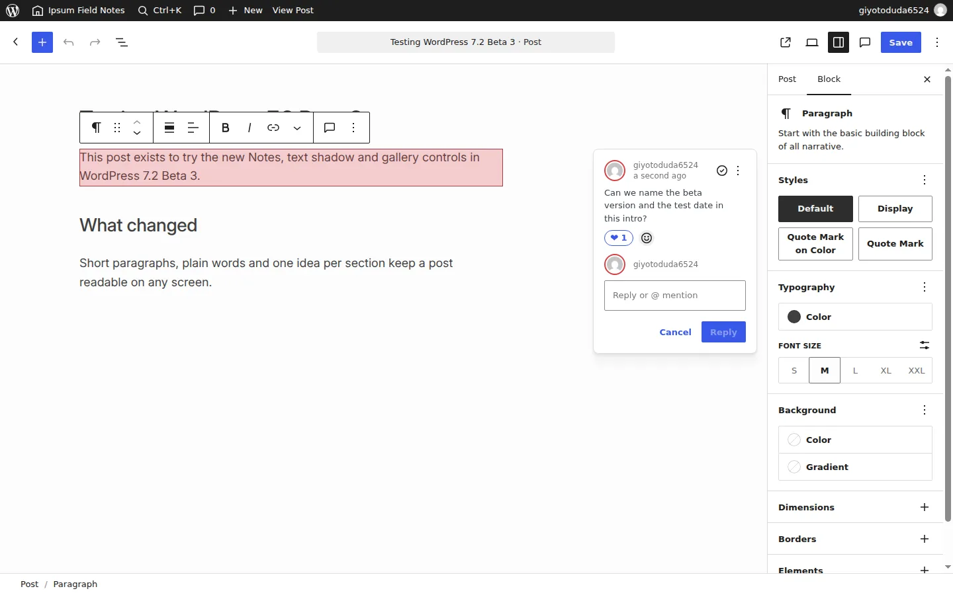953x595 pixels.
Task: Click the drag handle in block toolbar
Action: (117, 128)
